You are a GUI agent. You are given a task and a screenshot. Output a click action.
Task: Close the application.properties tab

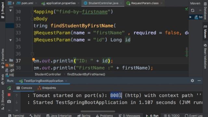click(79, 3)
